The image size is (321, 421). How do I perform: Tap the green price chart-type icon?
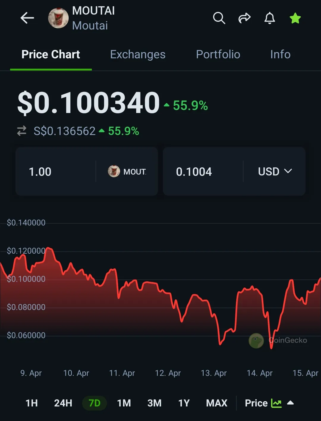(x=276, y=403)
